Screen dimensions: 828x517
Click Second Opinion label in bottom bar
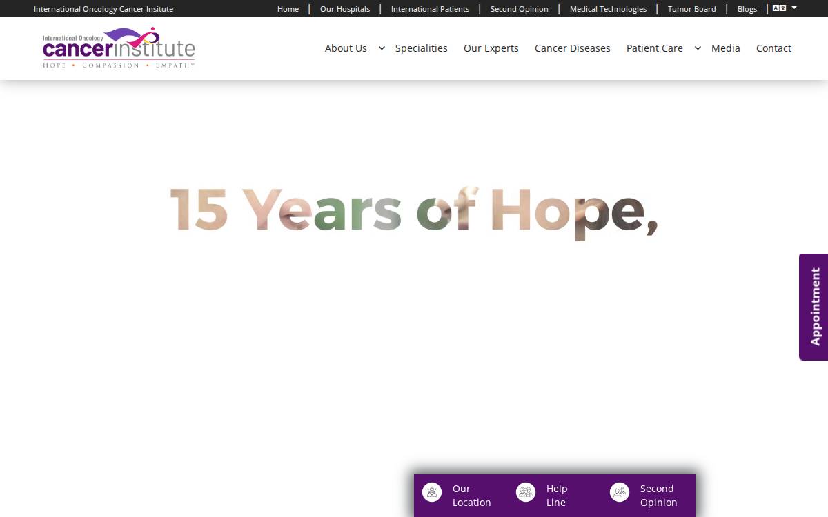pyautogui.click(x=658, y=496)
